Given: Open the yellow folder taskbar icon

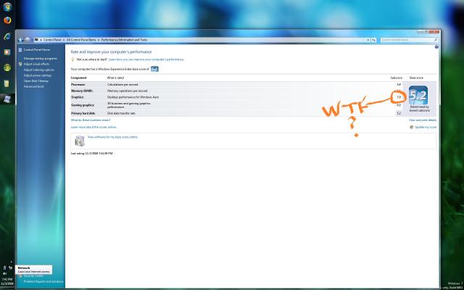Looking at the screenshot, I should click(7, 83).
